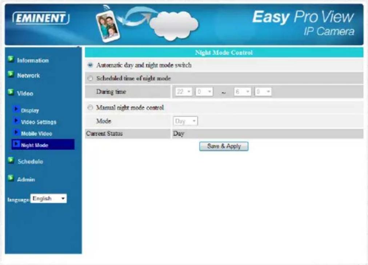Image resolution: width=368 pixels, height=265 pixels.
Task: Open the Information menu
Action: [33, 60]
